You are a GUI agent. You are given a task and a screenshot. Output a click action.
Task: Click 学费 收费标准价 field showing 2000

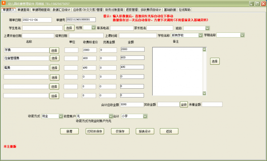(89, 50)
